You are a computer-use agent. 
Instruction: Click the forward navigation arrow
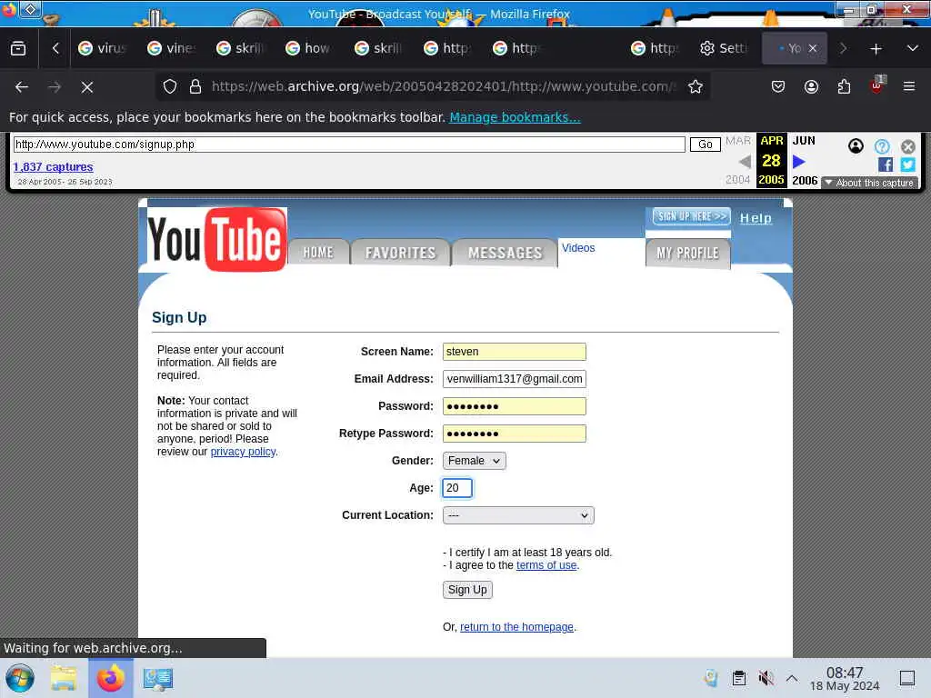point(55,87)
